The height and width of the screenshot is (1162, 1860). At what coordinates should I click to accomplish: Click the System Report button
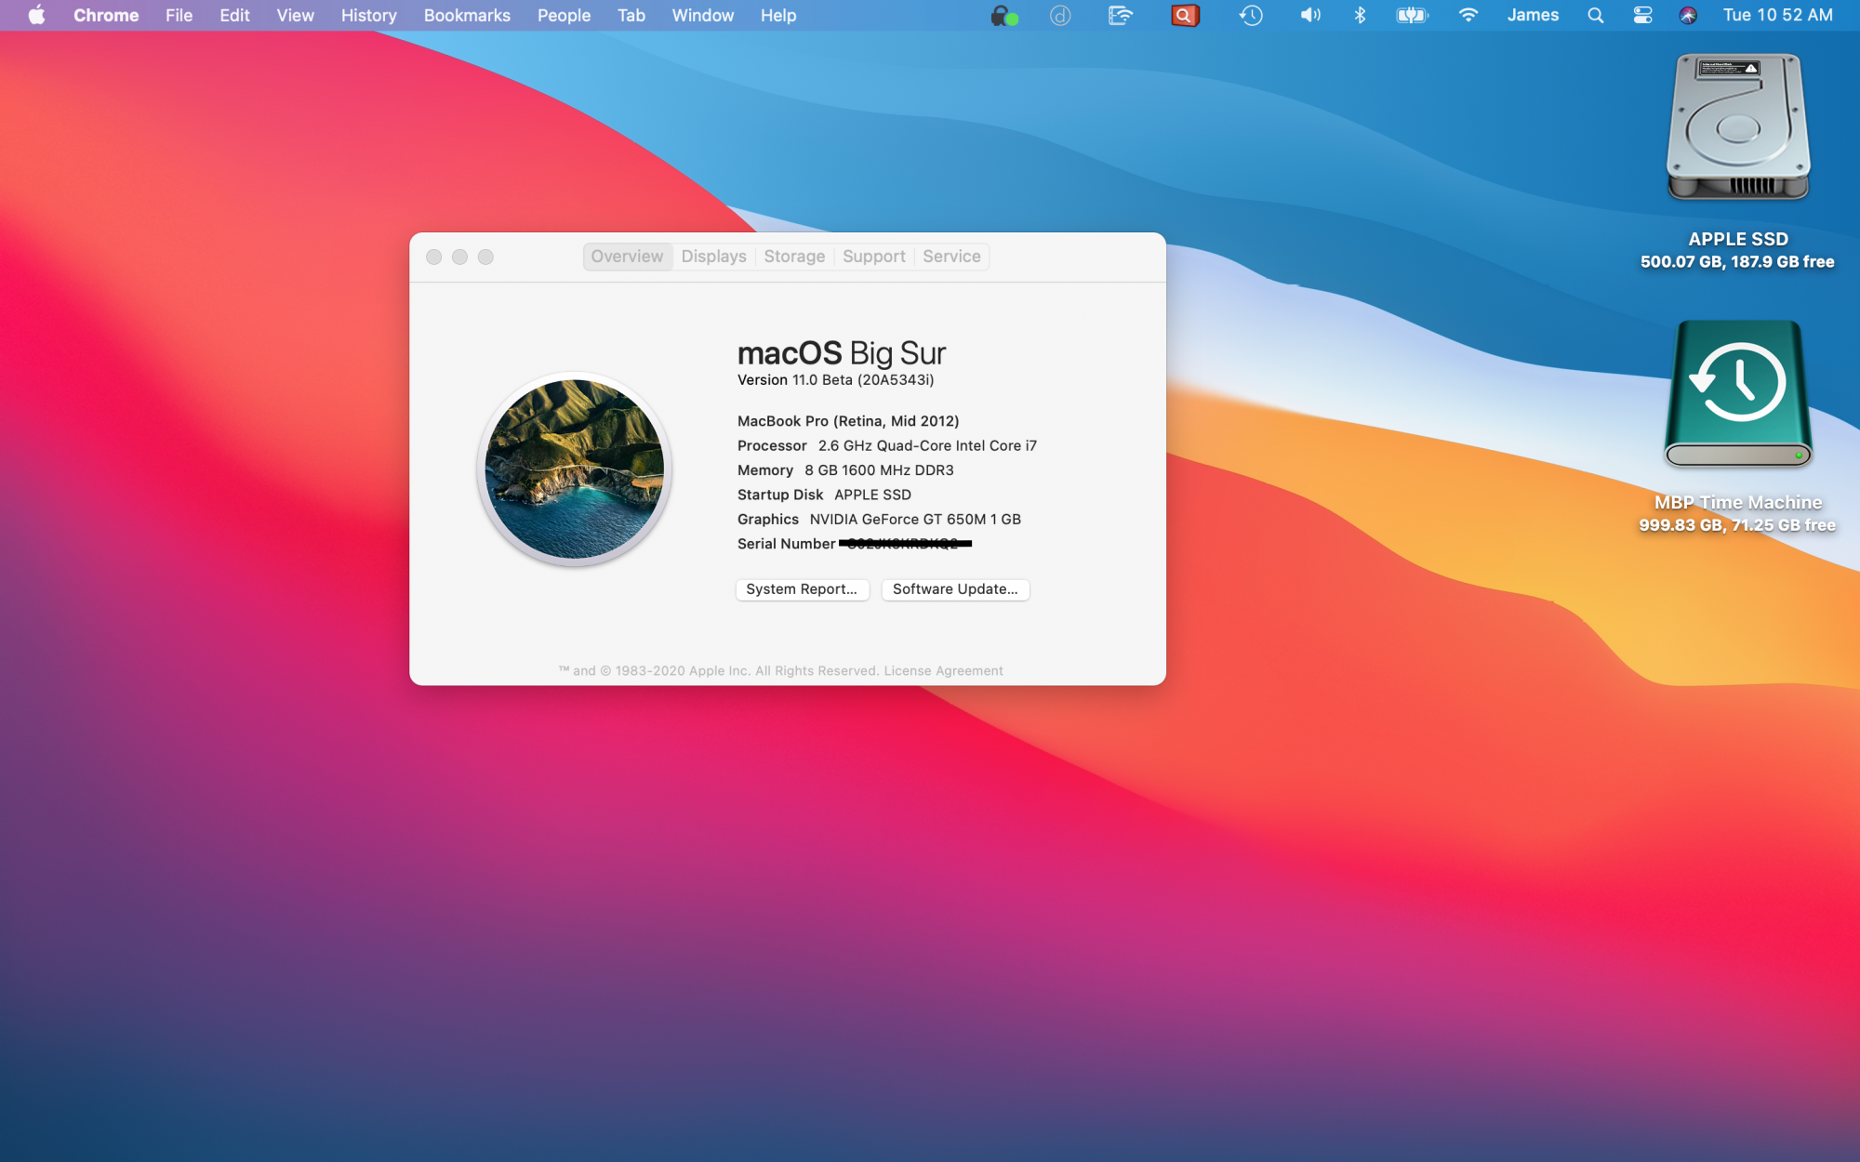(x=802, y=589)
